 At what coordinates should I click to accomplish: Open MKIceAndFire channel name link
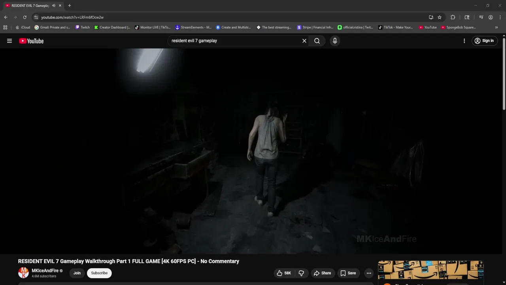point(45,271)
